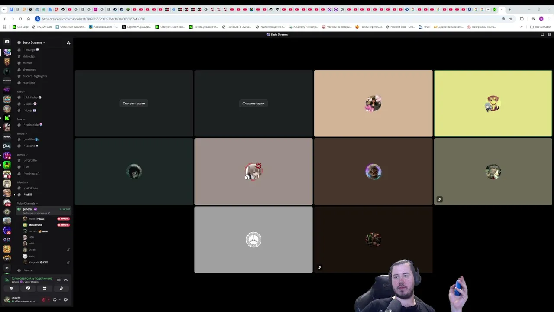Go back in the browser
This screenshot has height=312, width=554.
[x=5, y=19]
